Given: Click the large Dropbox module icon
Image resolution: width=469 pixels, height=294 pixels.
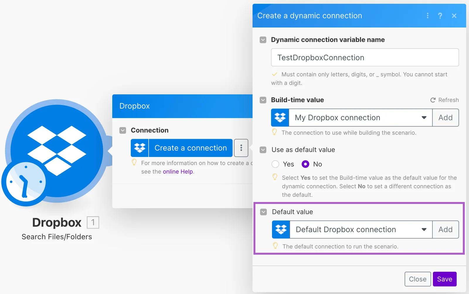Looking at the screenshot, I should tap(57, 151).
